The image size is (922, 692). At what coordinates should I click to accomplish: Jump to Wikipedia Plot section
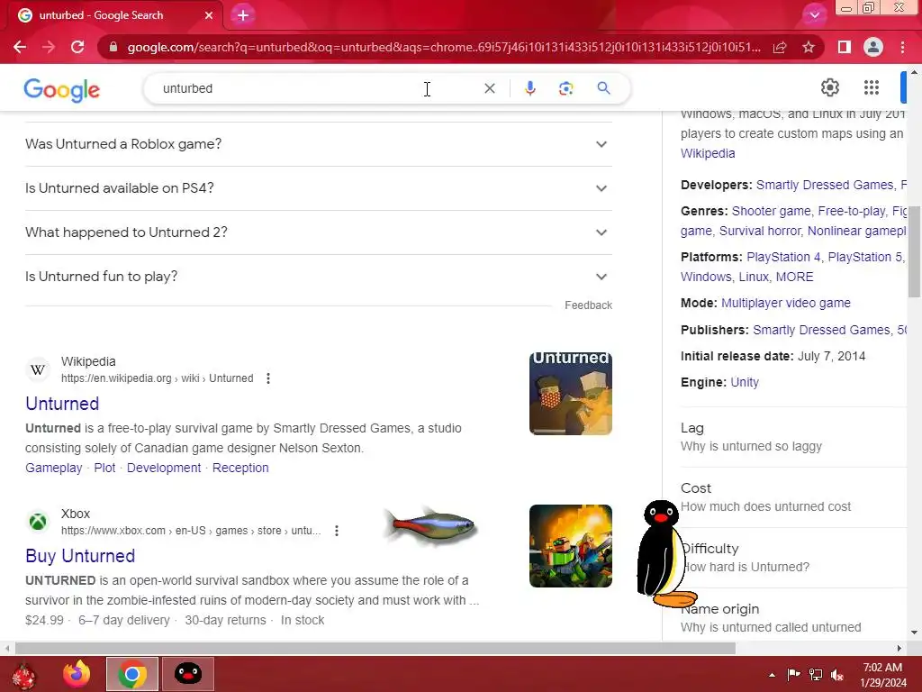(104, 468)
